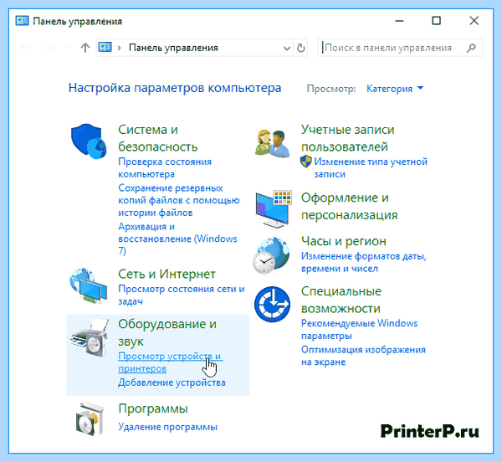Image resolution: width=502 pixels, height=462 pixels.
Task: Maximize the Панель управления window
Action: click(436, 21)
